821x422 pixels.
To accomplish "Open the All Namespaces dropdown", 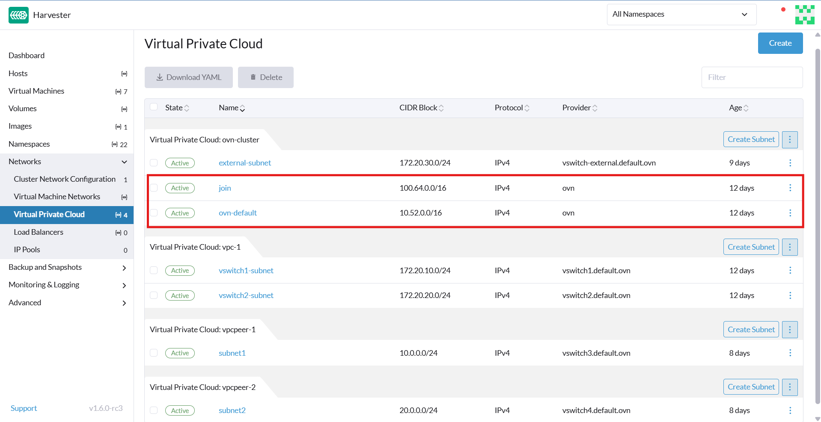I will [681, 14].
